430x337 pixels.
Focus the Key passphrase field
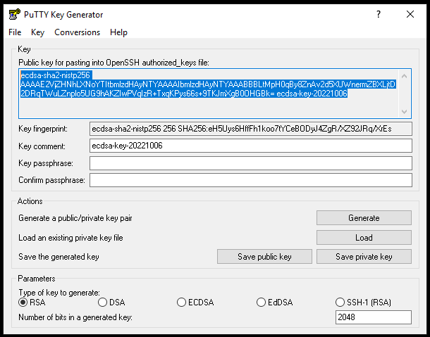[x=251, y=163]
